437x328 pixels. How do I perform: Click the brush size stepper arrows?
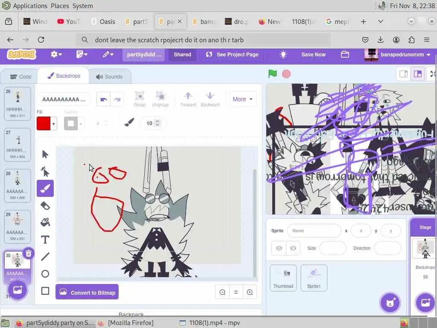157,123
